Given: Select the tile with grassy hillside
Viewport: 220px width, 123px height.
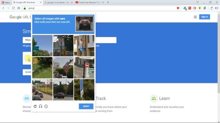Looking at the screenshot, I should (42, 68).
